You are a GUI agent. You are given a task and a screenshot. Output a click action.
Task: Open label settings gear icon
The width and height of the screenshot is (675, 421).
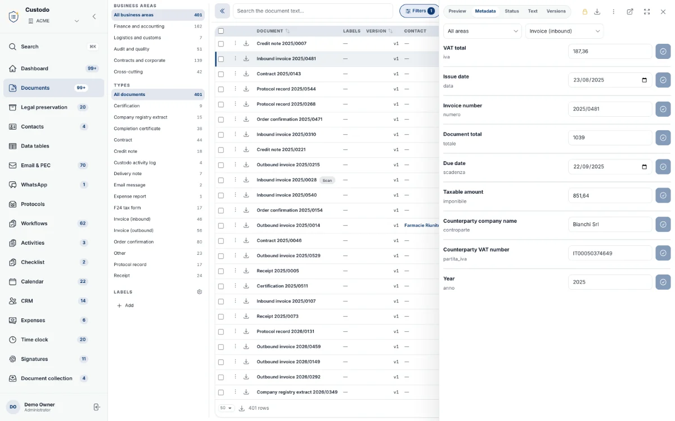(x=199, y=292)
